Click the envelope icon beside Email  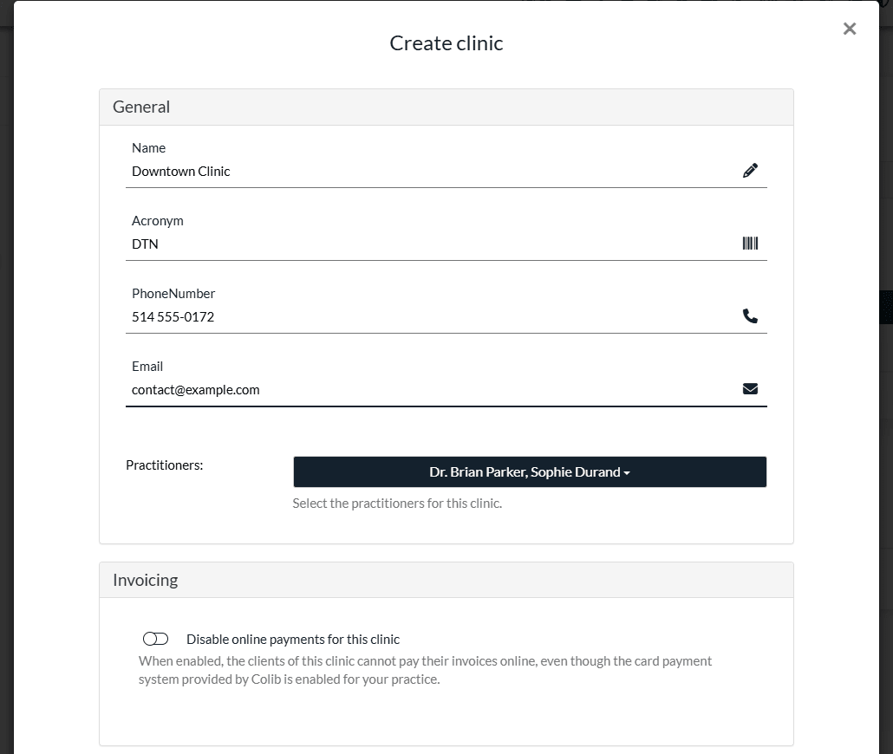[x=750, y=389]
